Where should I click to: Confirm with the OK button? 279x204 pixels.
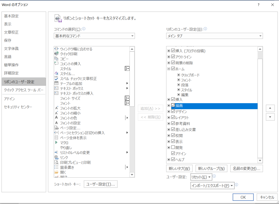(243, 197)
